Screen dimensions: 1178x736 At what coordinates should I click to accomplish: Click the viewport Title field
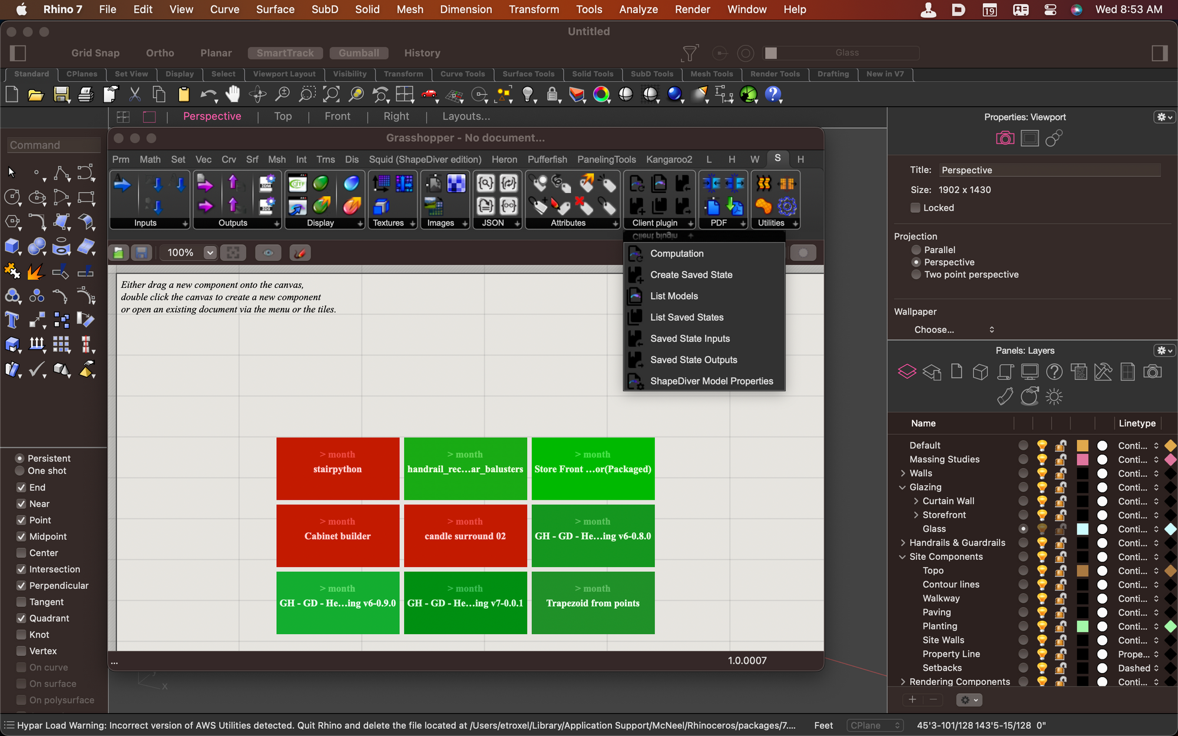(x=1050, y=170)
